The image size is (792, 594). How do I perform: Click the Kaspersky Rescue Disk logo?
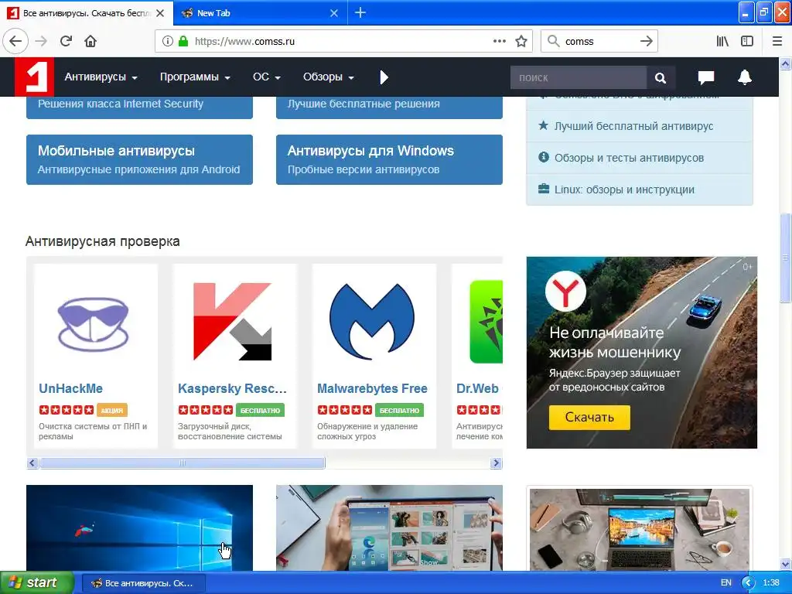point(232,321)
